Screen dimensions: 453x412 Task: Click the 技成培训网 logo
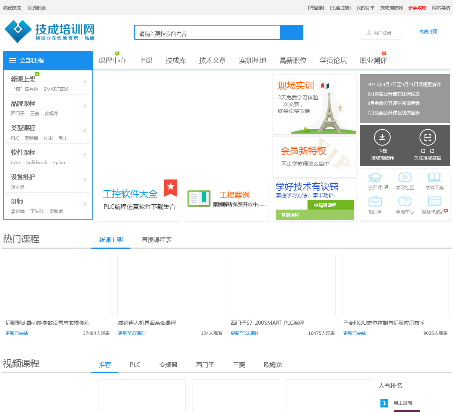tap(50, 32)
